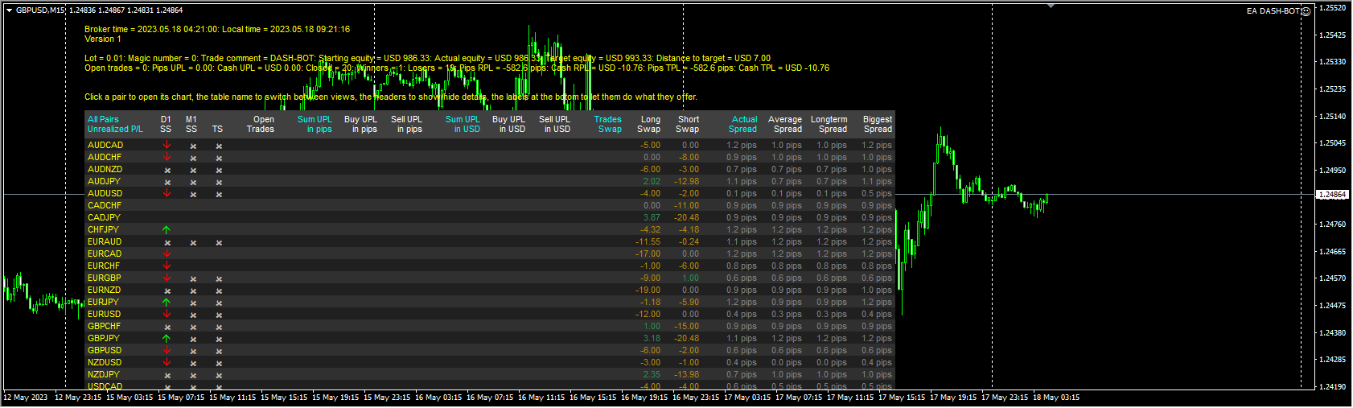This screenshot has width=1353, height=408.
Task: Toggle the Sum UPL in pips header
Action: [315, 124]
